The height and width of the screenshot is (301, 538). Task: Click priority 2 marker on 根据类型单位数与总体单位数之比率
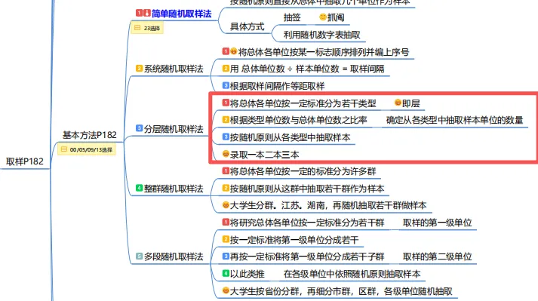click(x=226, y=120)
